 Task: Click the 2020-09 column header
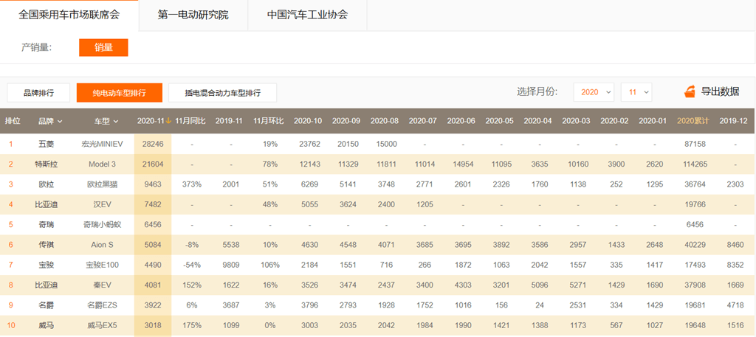(x=346, y=121)
